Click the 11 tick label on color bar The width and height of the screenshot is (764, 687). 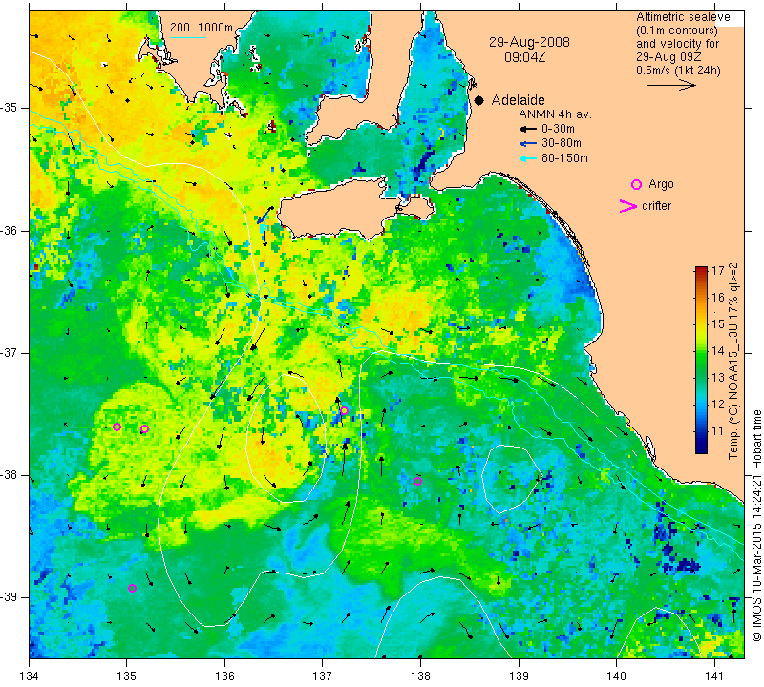[718, 431]
